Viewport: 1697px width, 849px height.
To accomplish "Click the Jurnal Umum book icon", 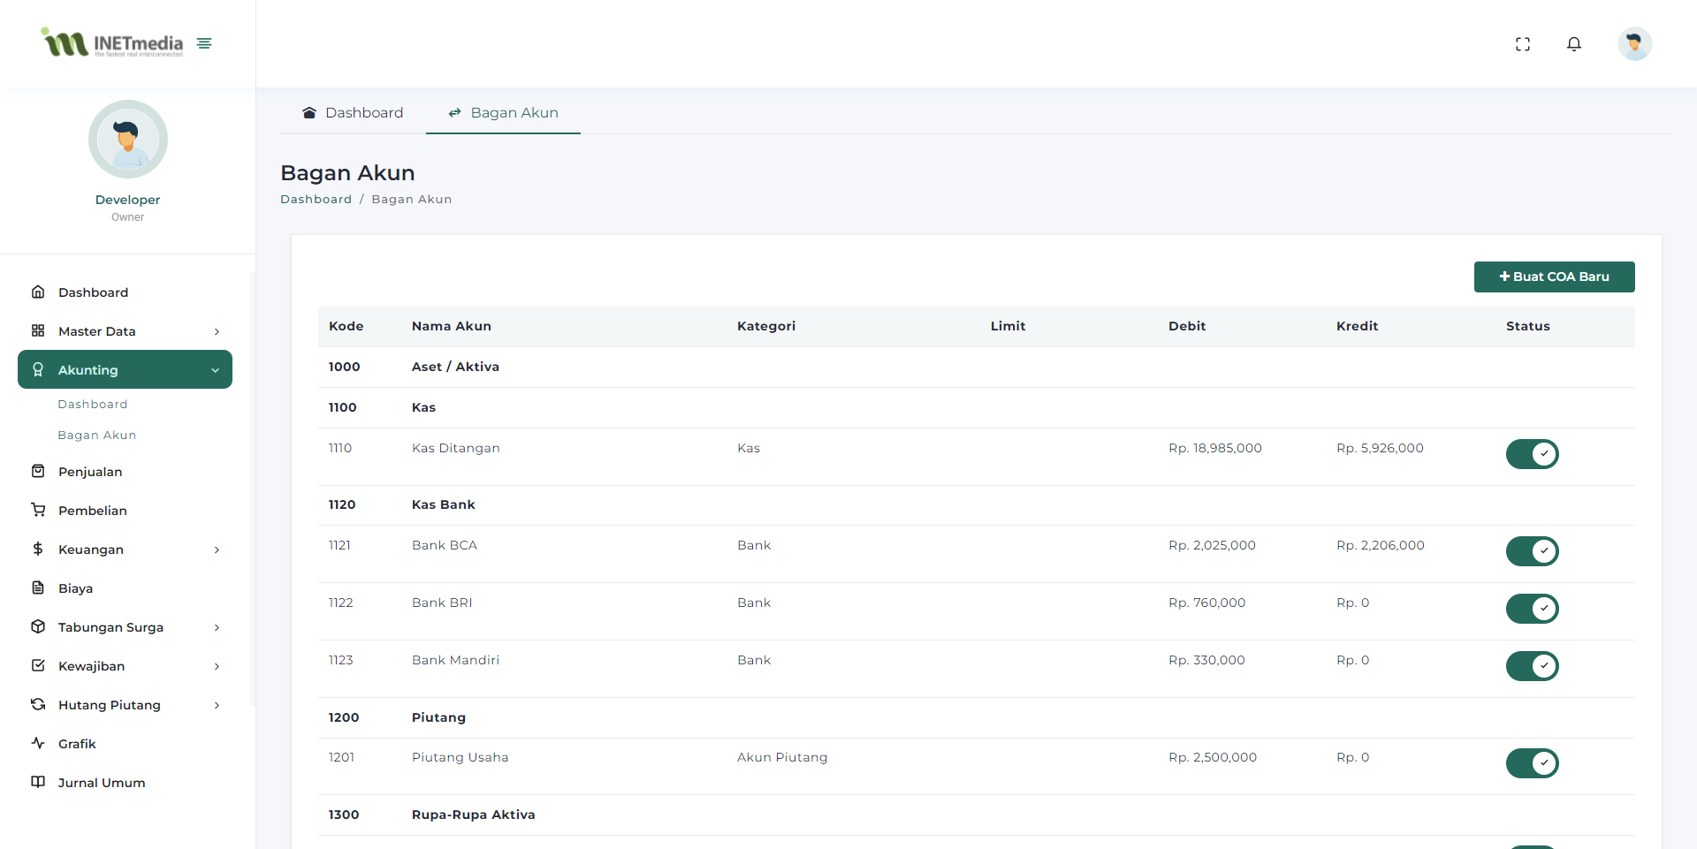I will pos(38,783).
